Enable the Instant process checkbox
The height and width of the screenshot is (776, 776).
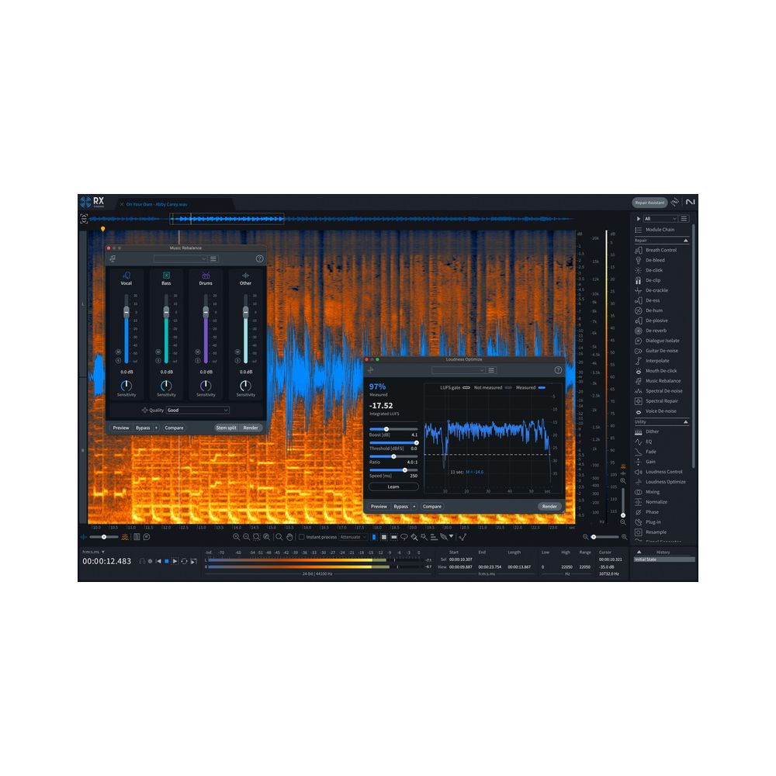(301, 536)
